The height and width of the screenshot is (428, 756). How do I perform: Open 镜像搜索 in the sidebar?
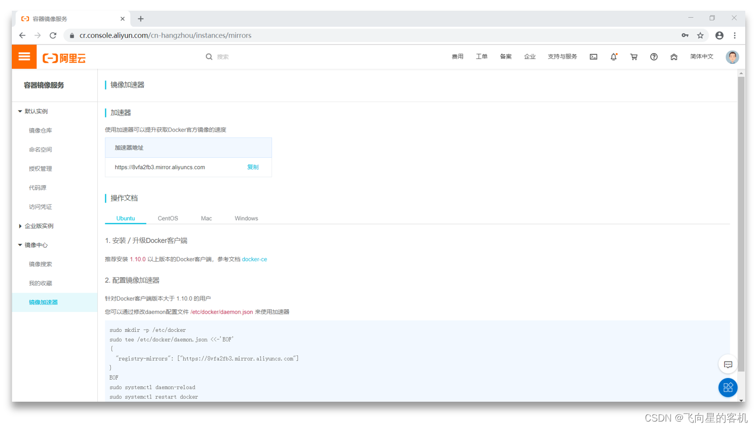(x=40, y=264)
